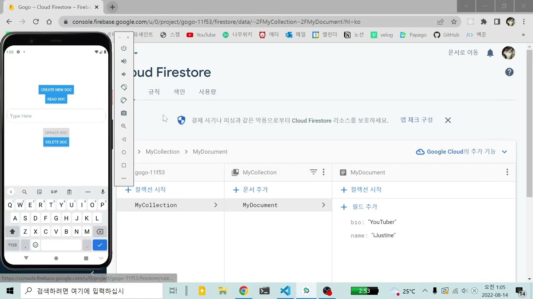Rotate emulator right with the rotate icon
This screenshot has width=533, height=299.
[124, 100]
